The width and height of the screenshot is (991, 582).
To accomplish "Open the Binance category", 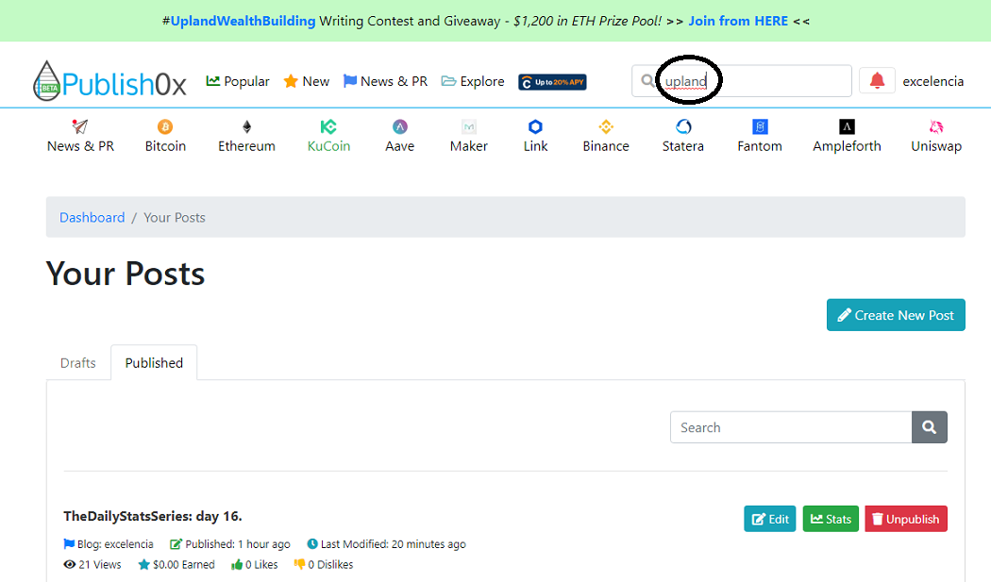I will tap(606, 136).
